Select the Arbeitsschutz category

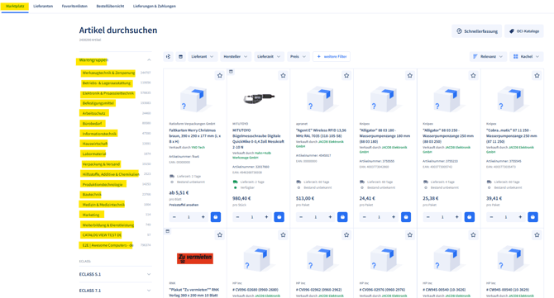pos(93,113)
